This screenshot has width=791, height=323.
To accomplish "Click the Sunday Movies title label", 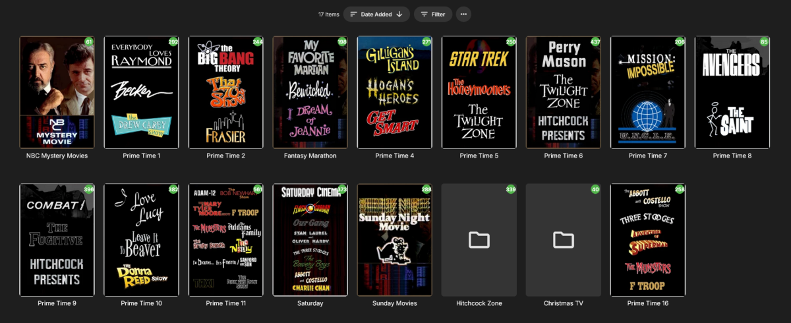I will [x=394, y=304].
